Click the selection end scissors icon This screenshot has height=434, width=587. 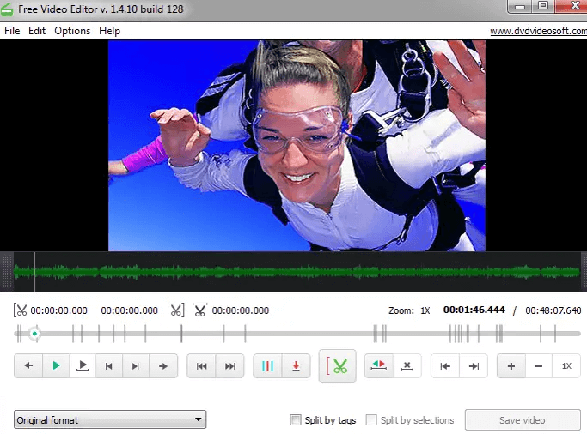click(x=177, y=310)
